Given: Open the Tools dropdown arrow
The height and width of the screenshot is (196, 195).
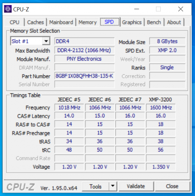Looking at the screenshot, I should coord(113,186).
